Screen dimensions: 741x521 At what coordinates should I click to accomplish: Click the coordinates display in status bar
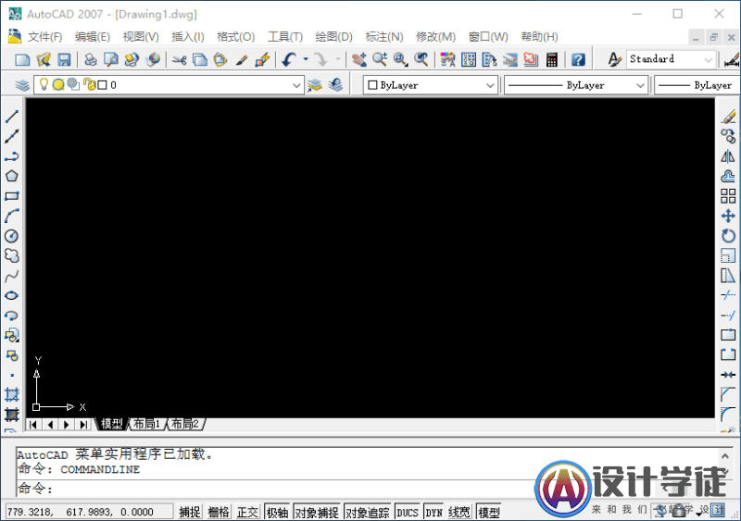point(89,512)
